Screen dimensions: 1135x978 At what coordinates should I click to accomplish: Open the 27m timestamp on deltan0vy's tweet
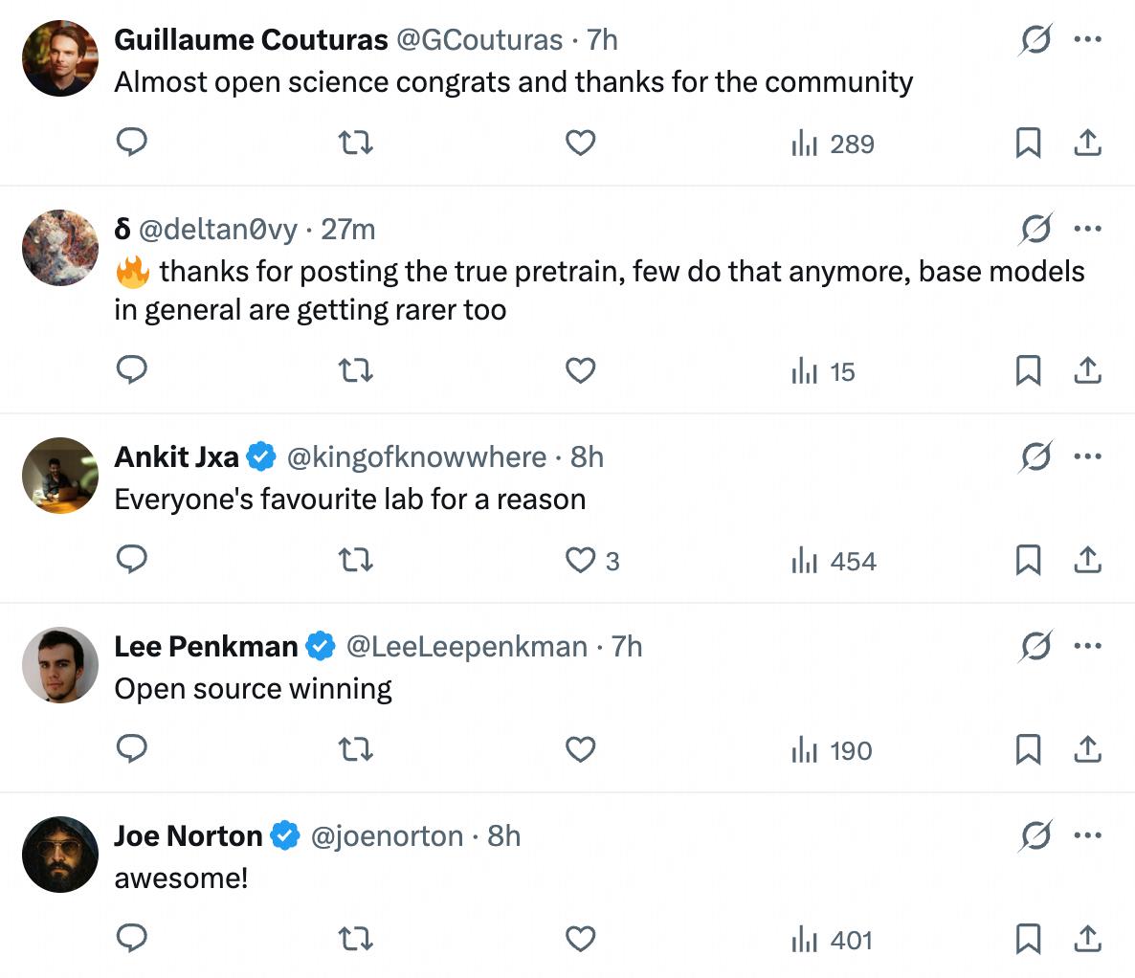click(348, 230)
